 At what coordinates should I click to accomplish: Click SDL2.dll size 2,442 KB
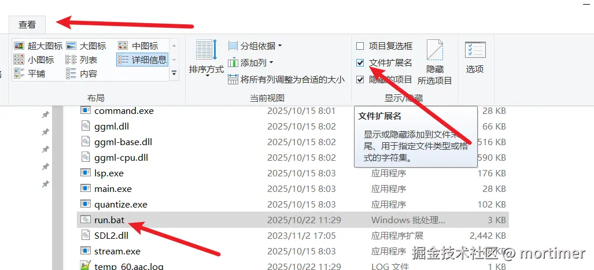pyautogui.click(x=488, y=235)
